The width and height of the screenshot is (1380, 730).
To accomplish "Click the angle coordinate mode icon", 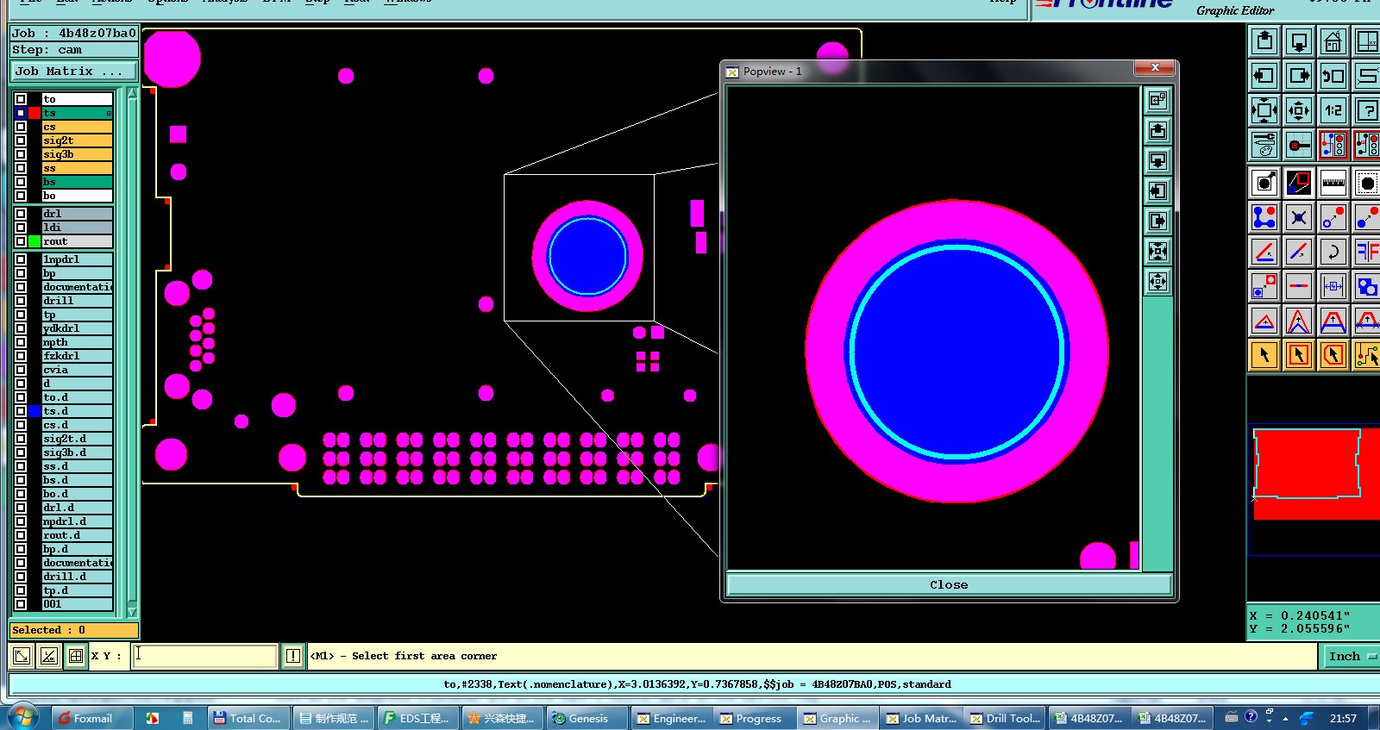I will tap(49, 656).
